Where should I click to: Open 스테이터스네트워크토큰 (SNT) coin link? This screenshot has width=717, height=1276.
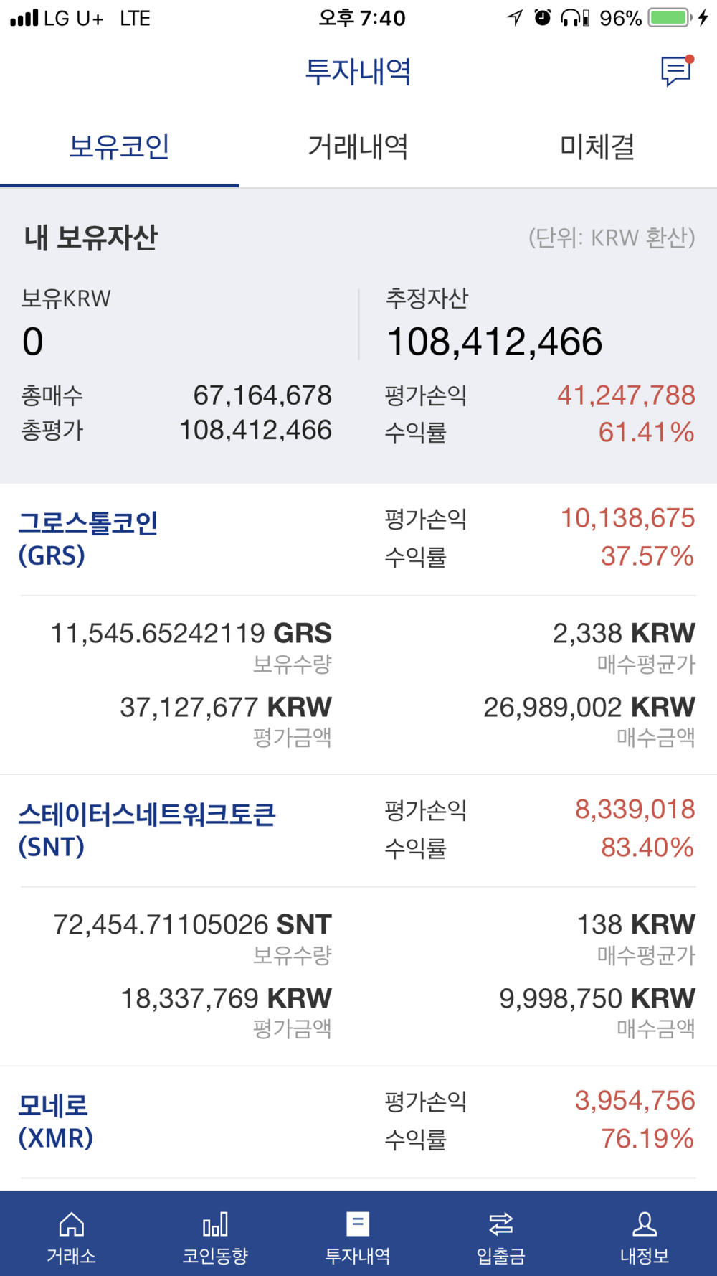tap(146, 830)
